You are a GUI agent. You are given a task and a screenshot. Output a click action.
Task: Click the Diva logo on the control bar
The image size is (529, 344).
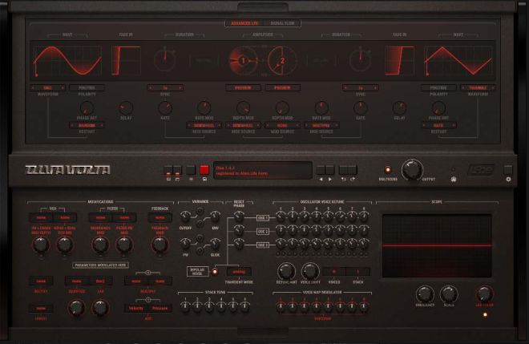(x=67, y=170)
